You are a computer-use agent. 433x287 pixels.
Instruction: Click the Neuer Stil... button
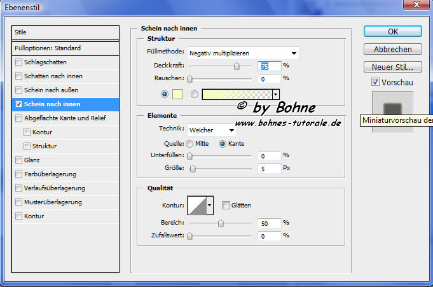[393, 67]
